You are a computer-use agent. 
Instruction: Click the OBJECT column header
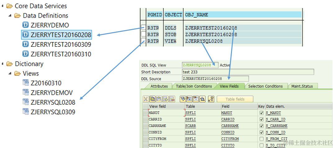173,15
